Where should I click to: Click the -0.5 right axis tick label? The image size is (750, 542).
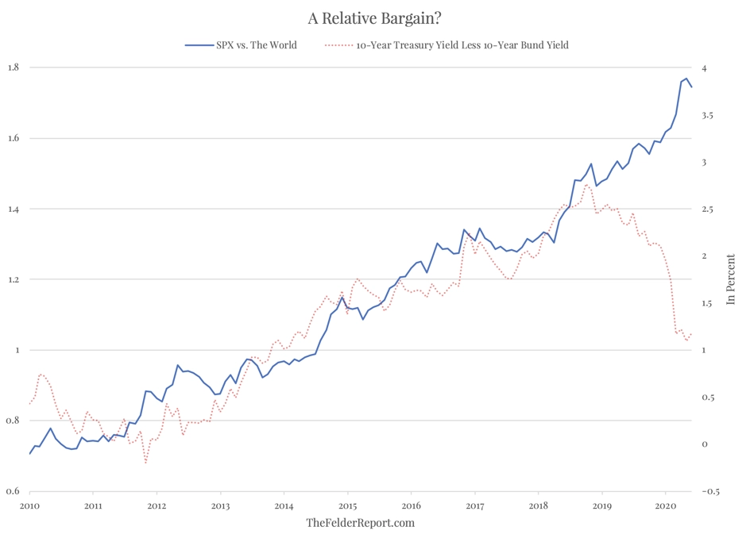coord(709,491)
